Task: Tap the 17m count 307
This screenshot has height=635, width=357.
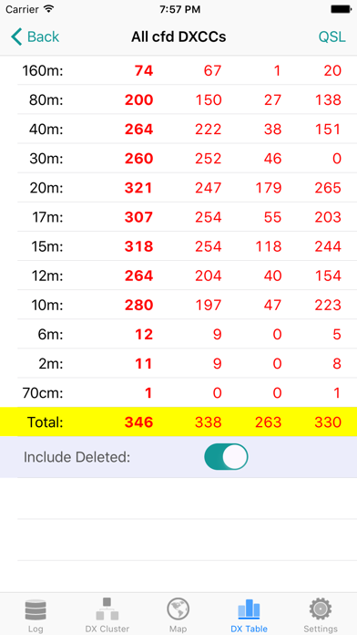Action: click(138, 217)
